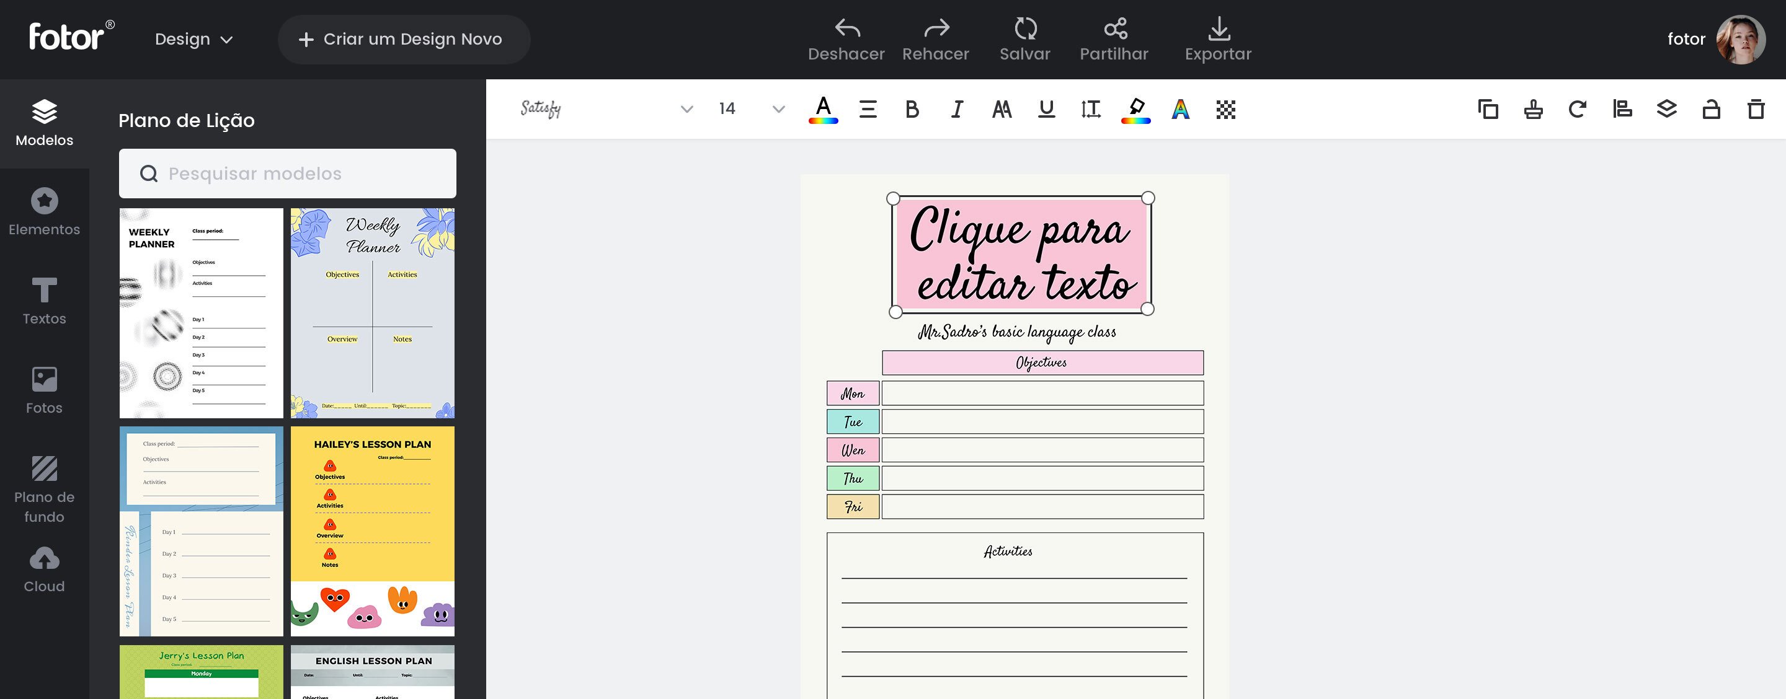Open the Textos panel in the sidebar

tap(45, 301)
